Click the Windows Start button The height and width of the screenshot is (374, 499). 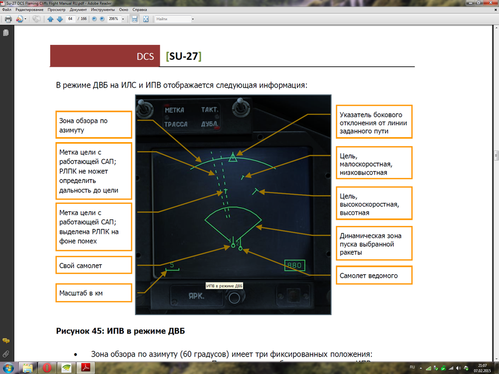coord(8,368)
